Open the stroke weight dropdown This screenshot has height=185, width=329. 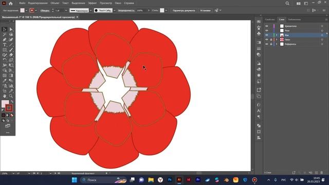coord(66,10)
